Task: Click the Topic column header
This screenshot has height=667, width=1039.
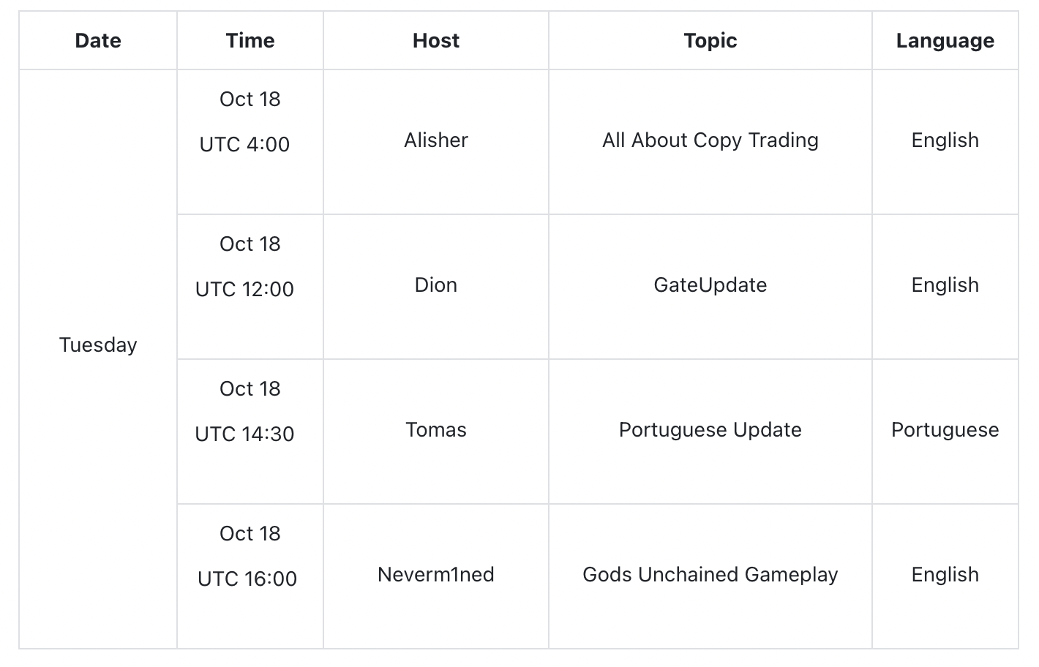Action: (x=710, y=41)
